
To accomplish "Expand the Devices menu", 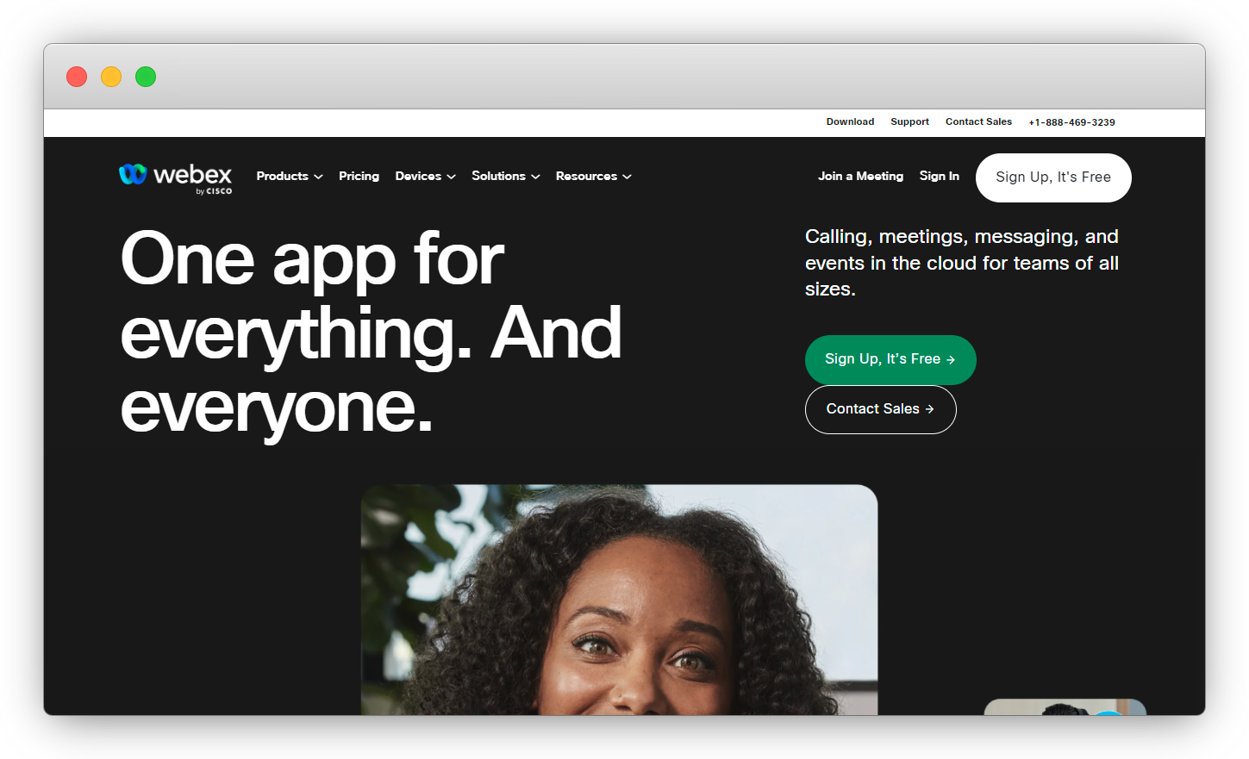I will point(425,176).
